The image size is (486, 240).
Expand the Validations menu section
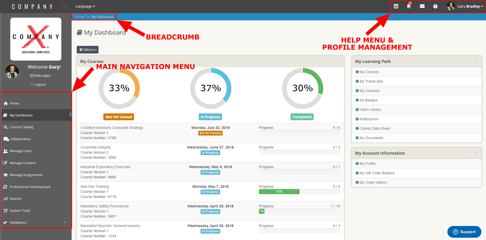[18, 222]
